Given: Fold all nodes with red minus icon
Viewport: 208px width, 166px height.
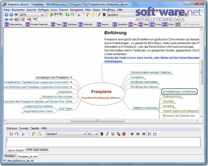Looking at the screenshot, I should 23,20.
